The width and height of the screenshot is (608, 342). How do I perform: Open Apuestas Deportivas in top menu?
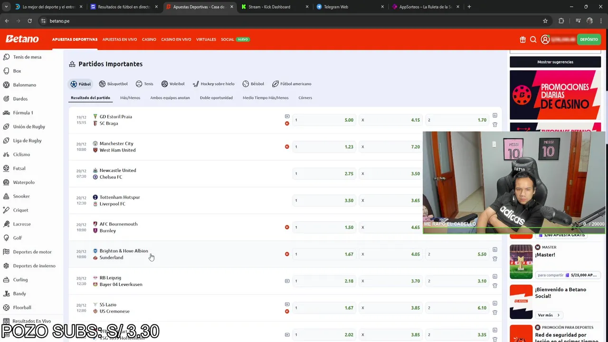(75, 39)
